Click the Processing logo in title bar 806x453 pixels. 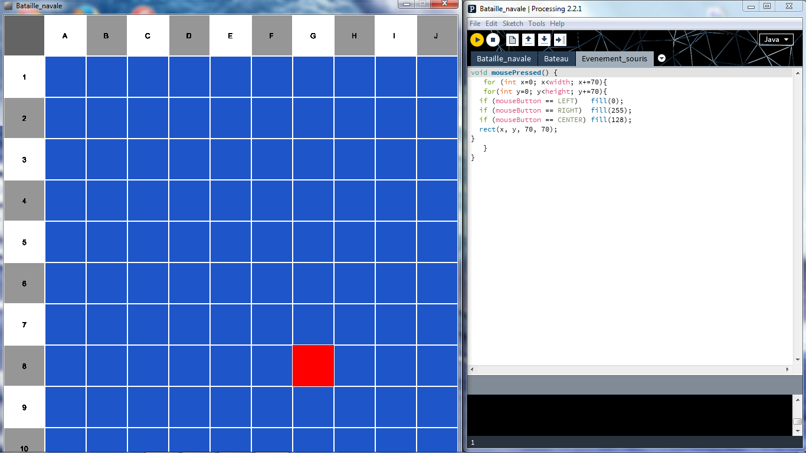(x=473, y=8)
